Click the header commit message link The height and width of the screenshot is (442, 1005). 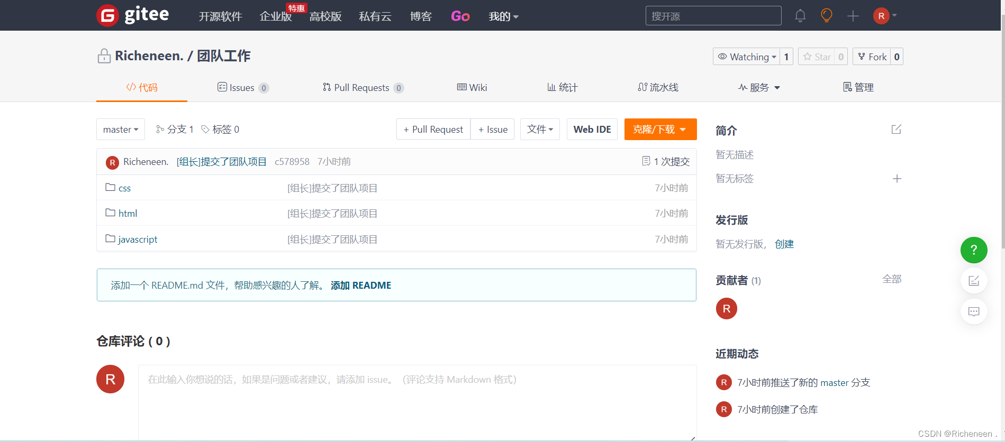click(x=221, y=162)
